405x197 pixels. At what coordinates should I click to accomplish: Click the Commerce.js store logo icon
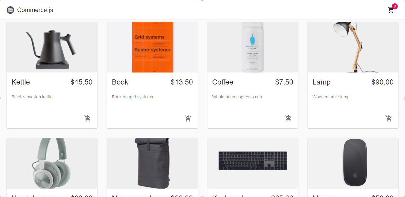[x=10, y=10]
